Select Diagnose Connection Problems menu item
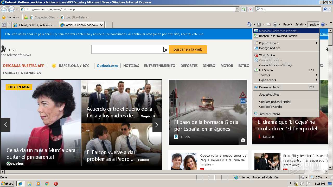333x187 pixels. 286,31
